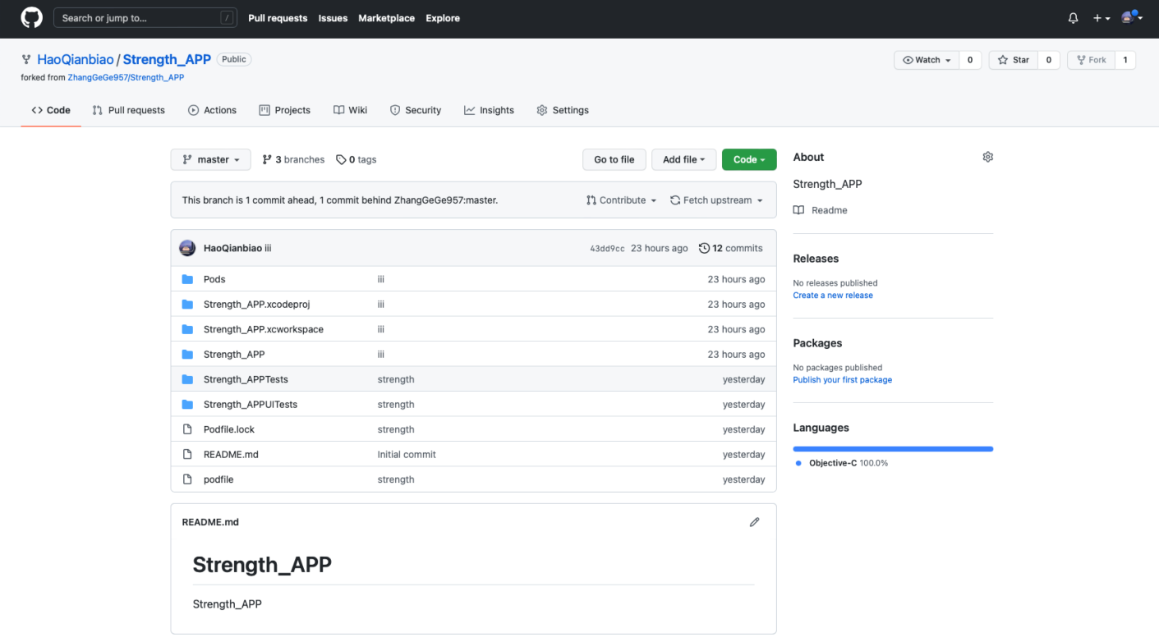Viewport: 1159px width, 642px height.
Task: Open the user avatar menu
Action: coord(1132,17)
